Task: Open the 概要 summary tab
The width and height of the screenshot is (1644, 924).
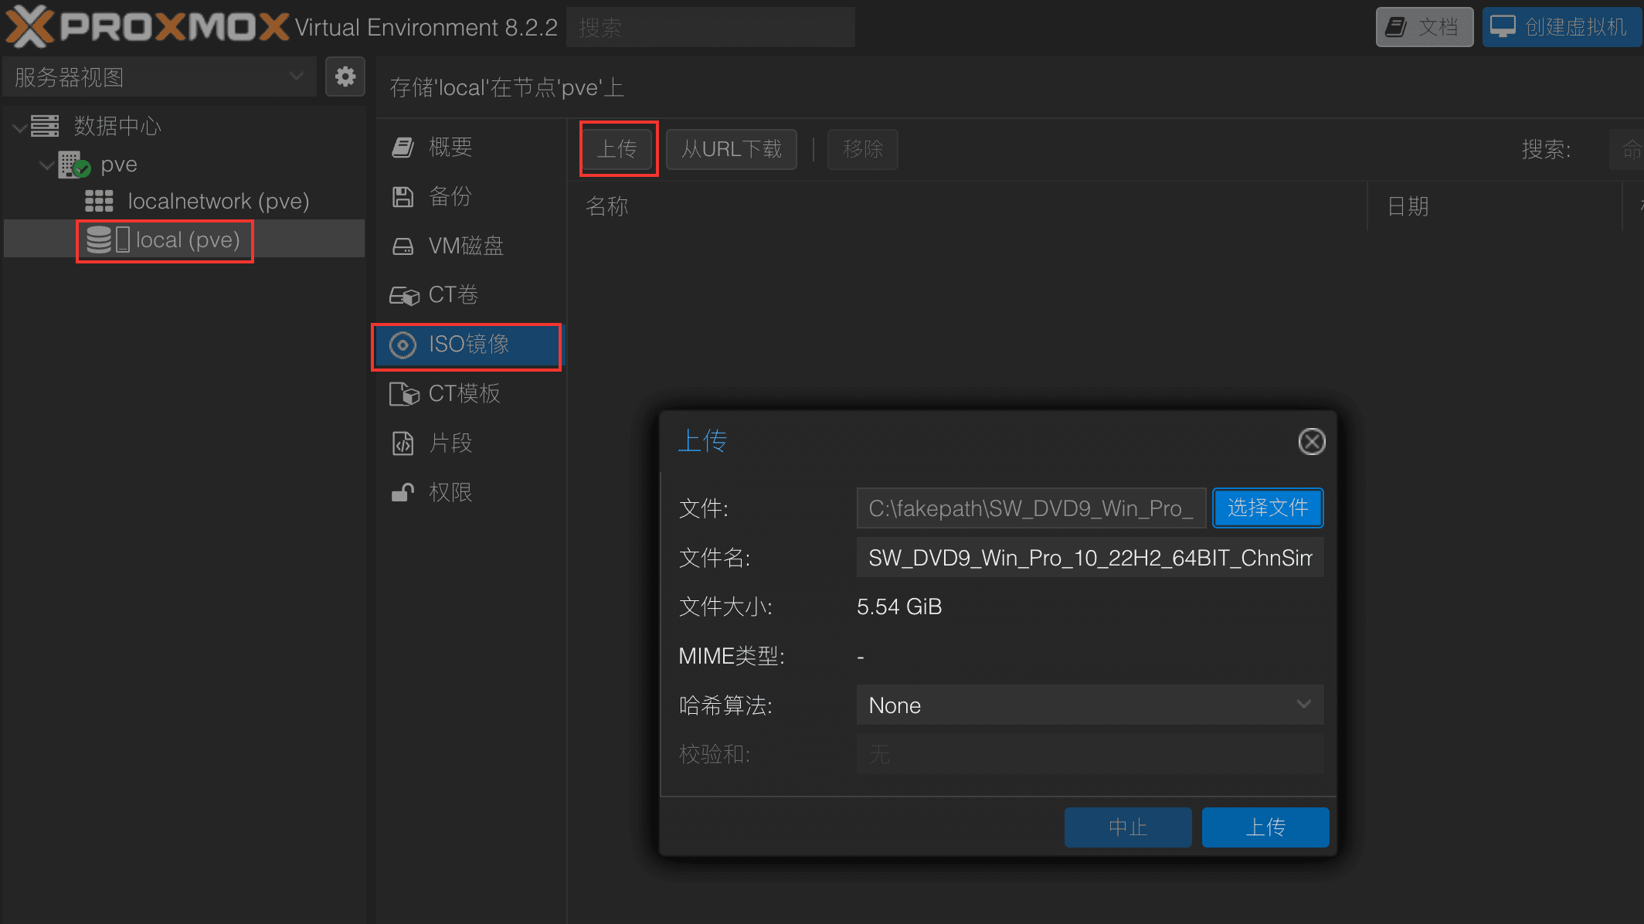Action: click(470, 147)
